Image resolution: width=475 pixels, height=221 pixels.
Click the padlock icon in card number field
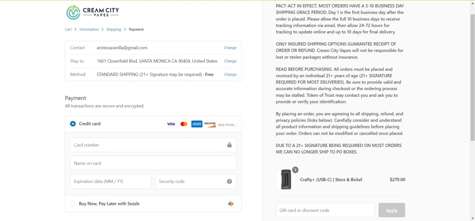(229, 145)
